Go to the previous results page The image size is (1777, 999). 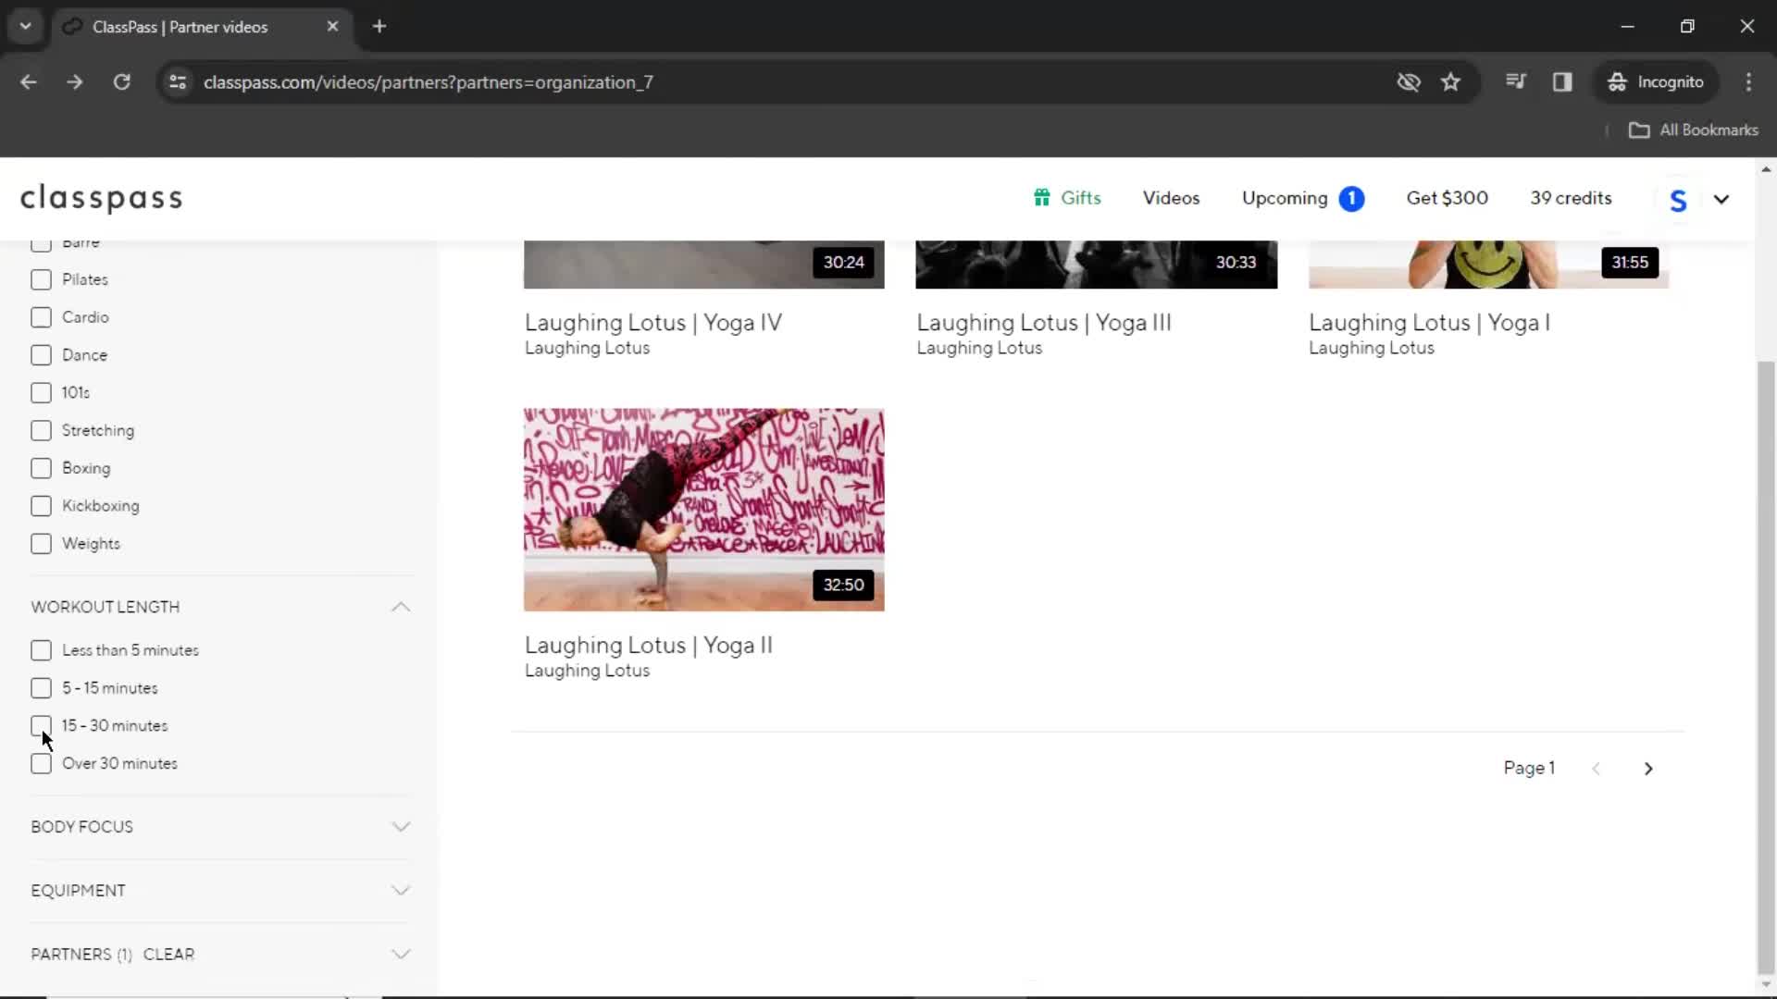coord(1596,769)
